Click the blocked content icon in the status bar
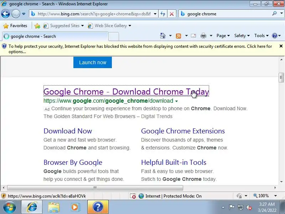Screen dimensions: 285x214 (133, 196)
